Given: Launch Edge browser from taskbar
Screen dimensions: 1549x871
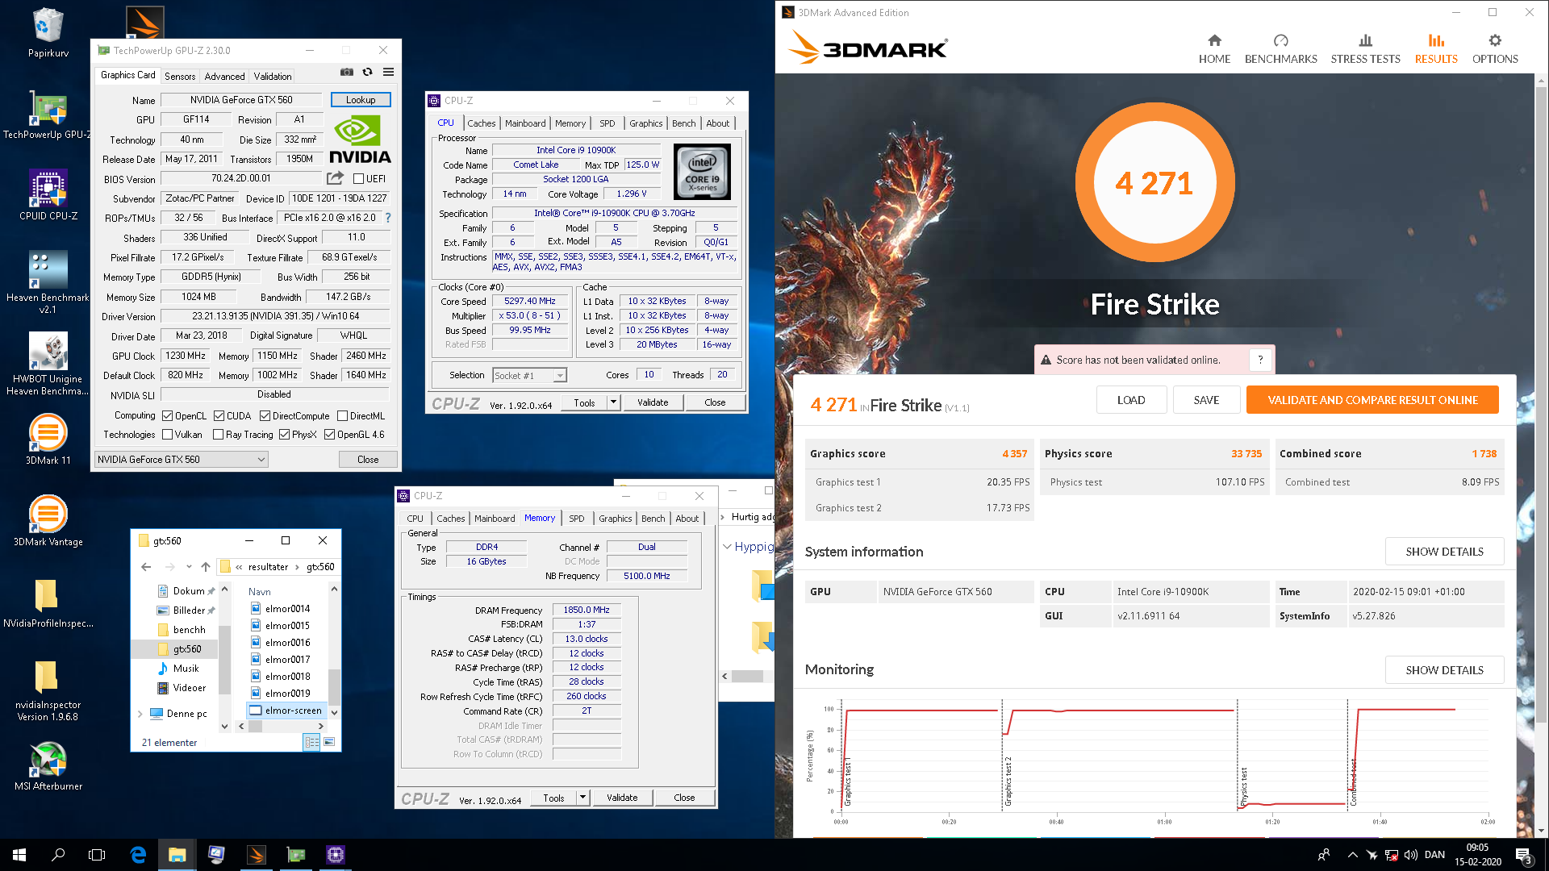Looking at the screenshot, I should (138, 855).
